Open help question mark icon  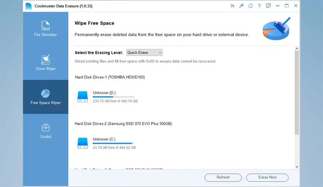coord(259,6)
